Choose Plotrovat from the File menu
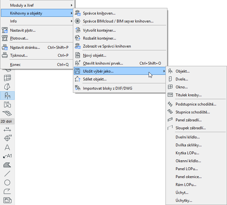Screen dimensions: 227x205 pyautogui.click(x=37, y=38)
